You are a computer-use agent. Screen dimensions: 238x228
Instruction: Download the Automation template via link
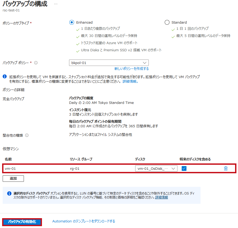pyautogui.click(x=84, y=221)
